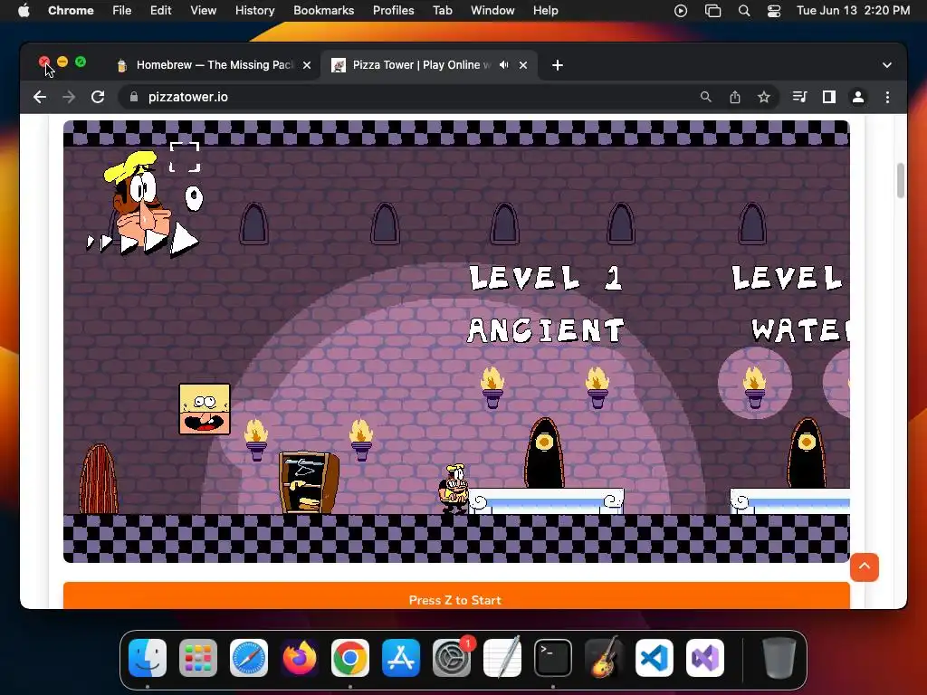Click the page vertical scrollbar
Viewport: 927px width, 695px height.
[901, 180]
